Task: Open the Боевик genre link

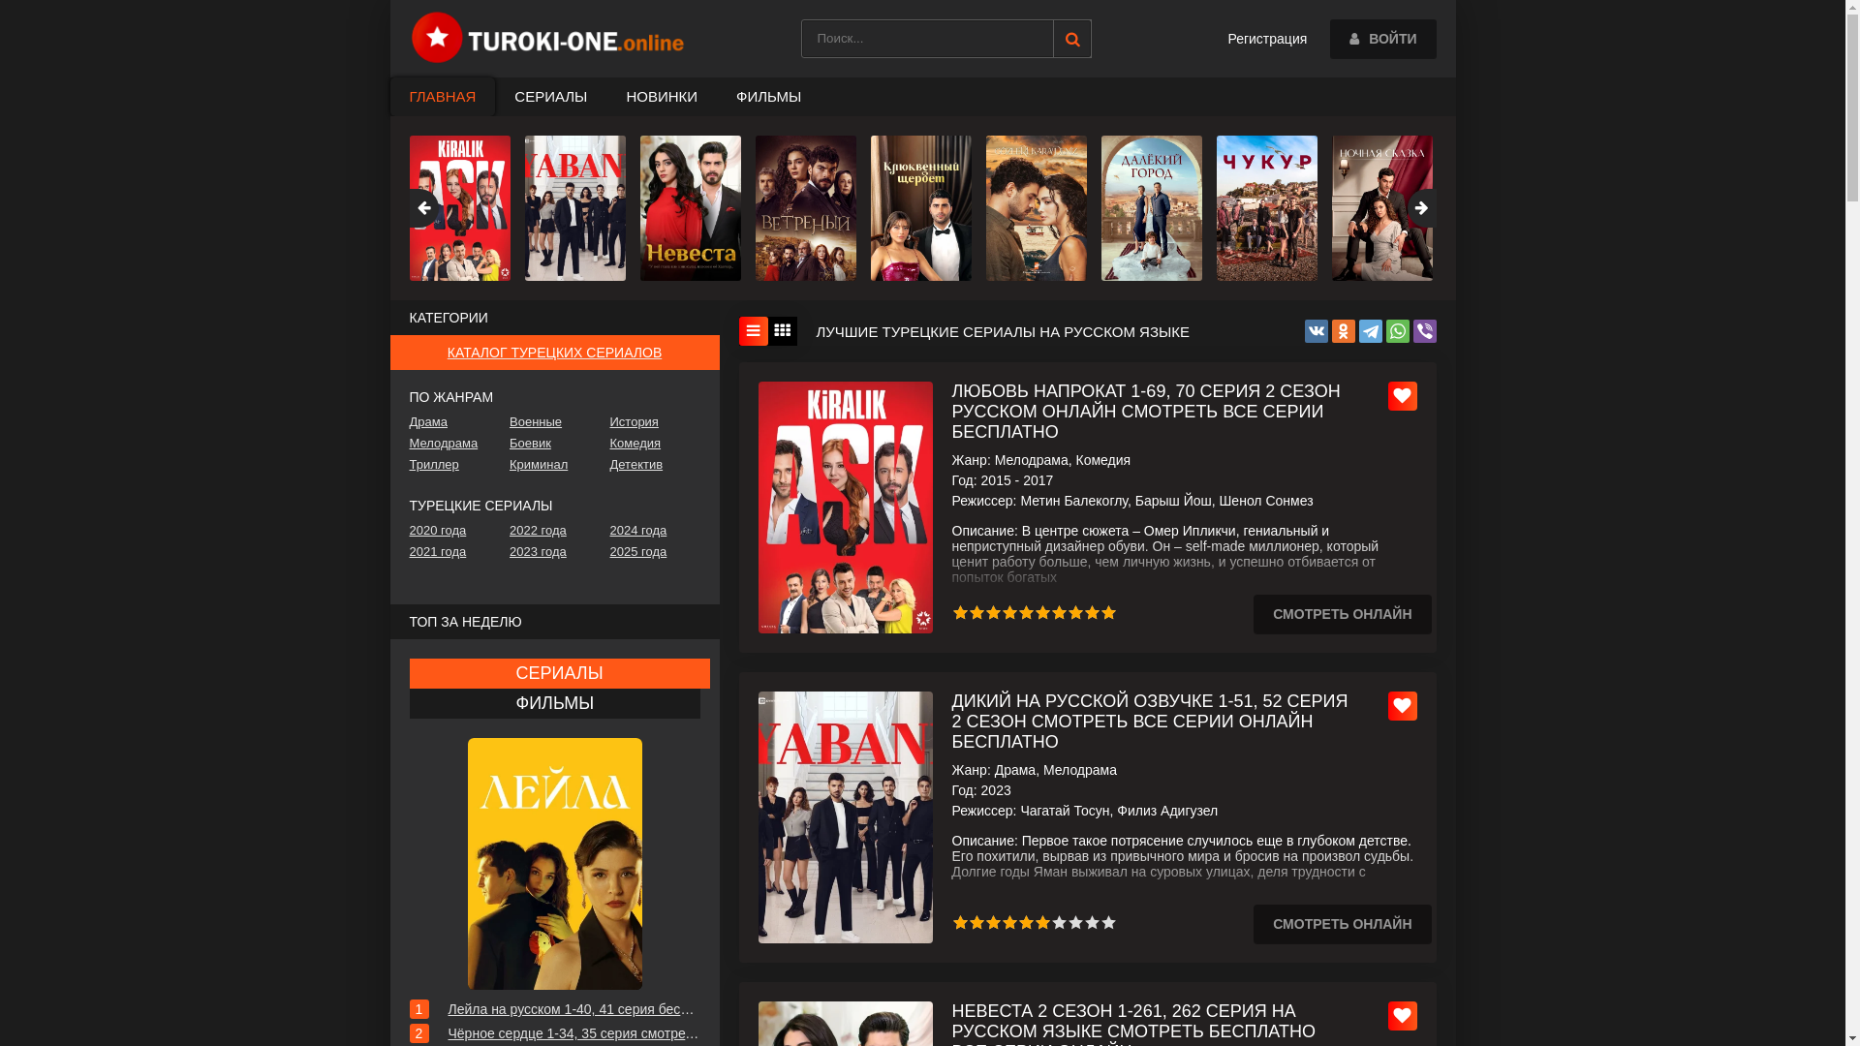Action: tap(530, 444)
